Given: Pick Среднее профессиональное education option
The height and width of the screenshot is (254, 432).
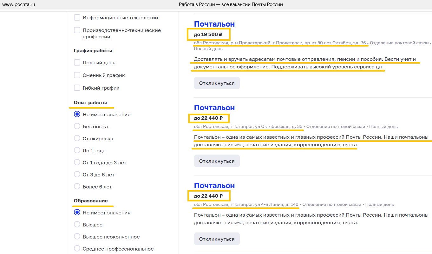Looking at the screenshot, I should pyautogui.click(x=77, y=249).
